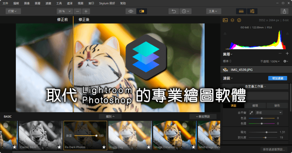Screen dimensions: 292x153
Task: Adjust the 曝光 exposure slider
Action: pyautogui.click(x=263, y=132)
